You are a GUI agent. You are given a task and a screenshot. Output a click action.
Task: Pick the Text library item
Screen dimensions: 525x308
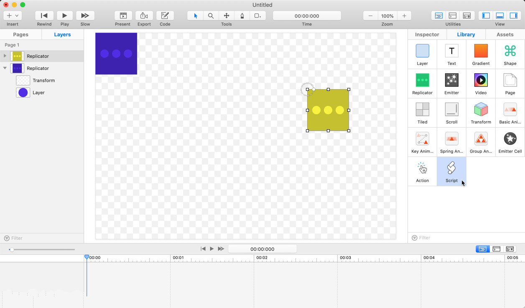point(451,54)
